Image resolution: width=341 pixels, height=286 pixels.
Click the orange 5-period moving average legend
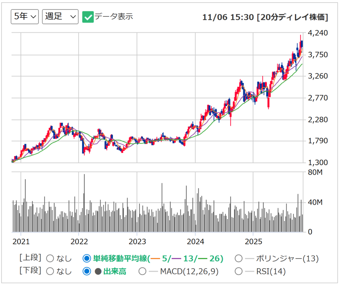[x=161, y=258]
